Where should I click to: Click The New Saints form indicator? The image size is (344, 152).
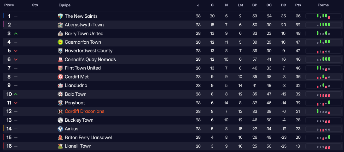tap(323, 16)
